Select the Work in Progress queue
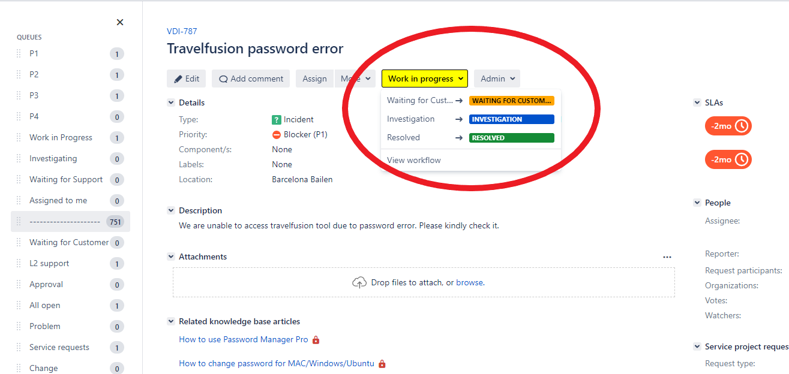 click(x=61, y=138)
